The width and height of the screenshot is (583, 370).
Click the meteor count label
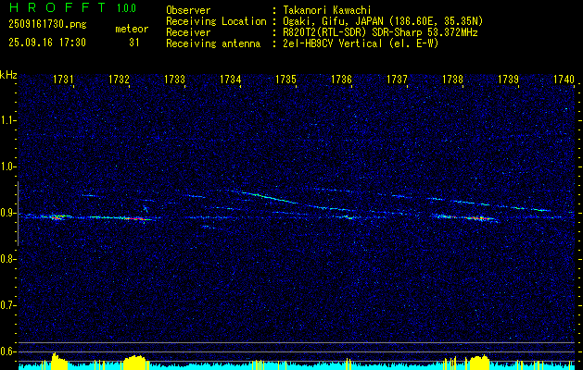click(x=132, y=29)
